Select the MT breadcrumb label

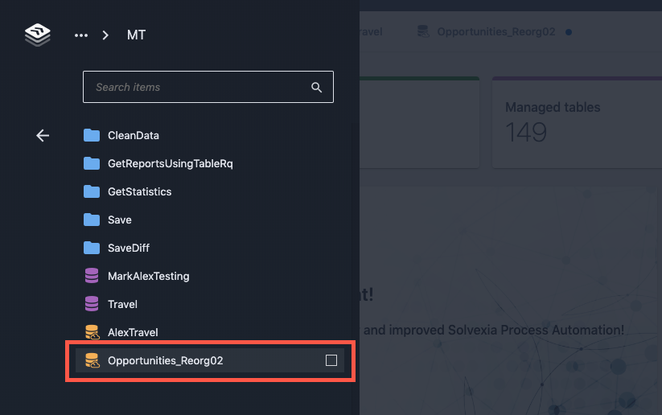(x=136, y=35)
